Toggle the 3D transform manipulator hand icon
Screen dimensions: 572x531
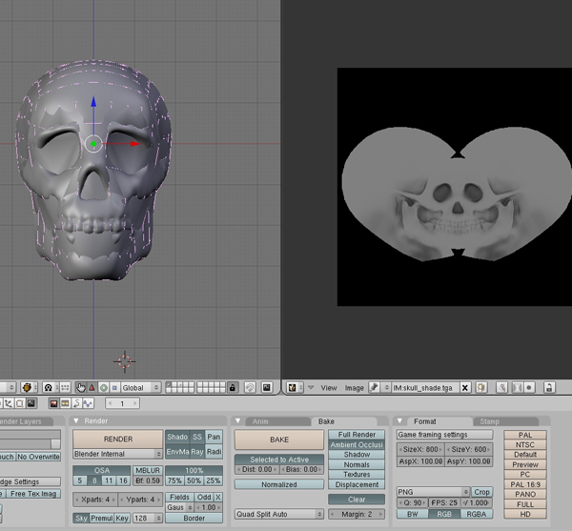[x=81, y=387]
